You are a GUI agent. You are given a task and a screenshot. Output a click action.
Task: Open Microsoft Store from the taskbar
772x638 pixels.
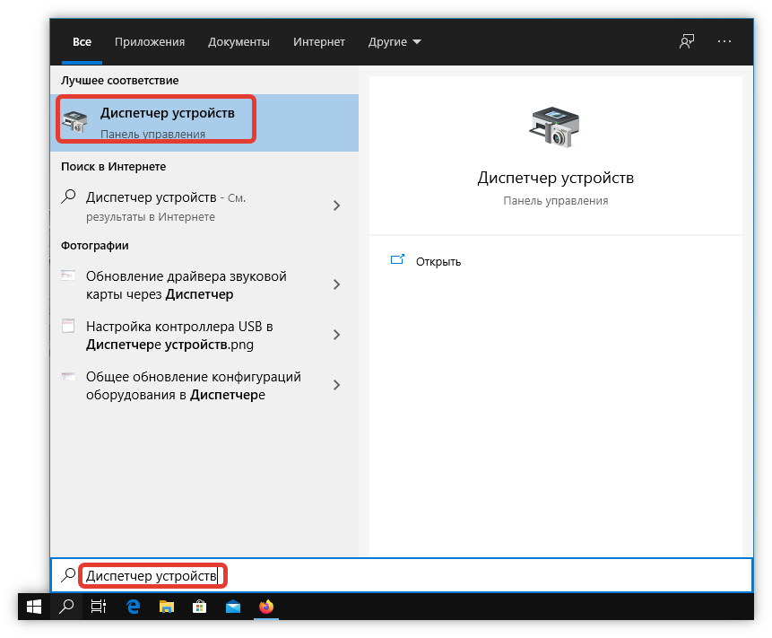[200, 607]
